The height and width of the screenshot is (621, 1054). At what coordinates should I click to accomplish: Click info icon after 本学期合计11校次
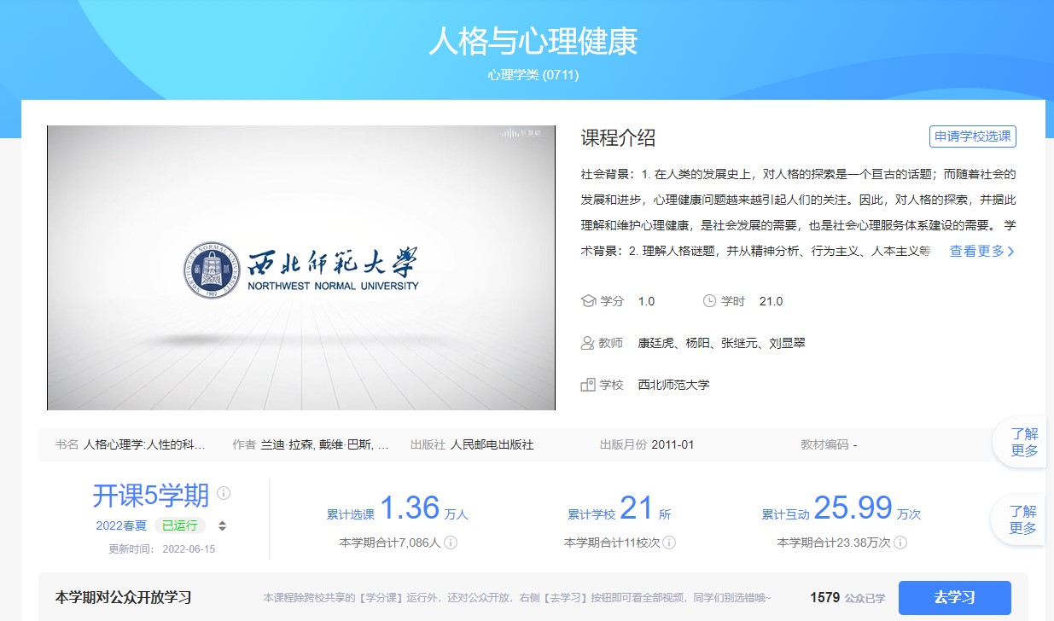[x=670, y=543]
